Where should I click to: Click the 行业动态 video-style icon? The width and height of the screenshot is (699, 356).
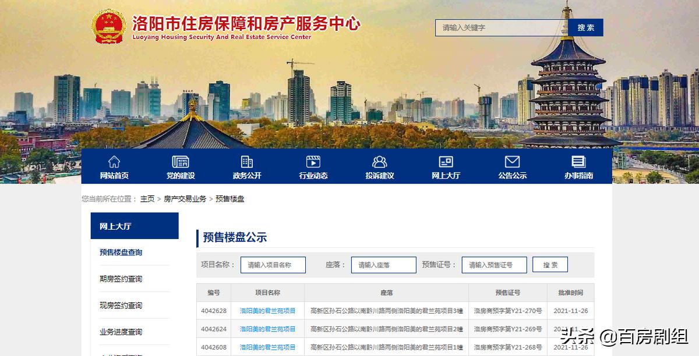tap(314, 163)
